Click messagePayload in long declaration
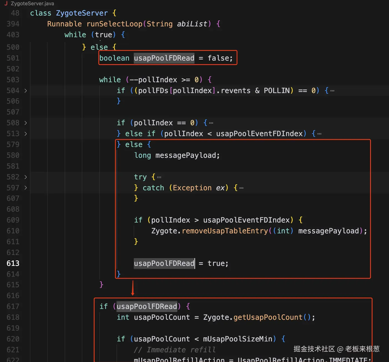Image resolution: width=389 pixels, height=362 pixels. pyautogui.click(x=186, y=155)
